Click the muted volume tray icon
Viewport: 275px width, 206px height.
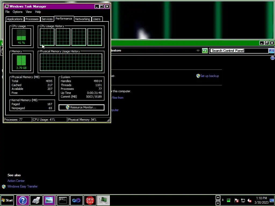(249, 200)
